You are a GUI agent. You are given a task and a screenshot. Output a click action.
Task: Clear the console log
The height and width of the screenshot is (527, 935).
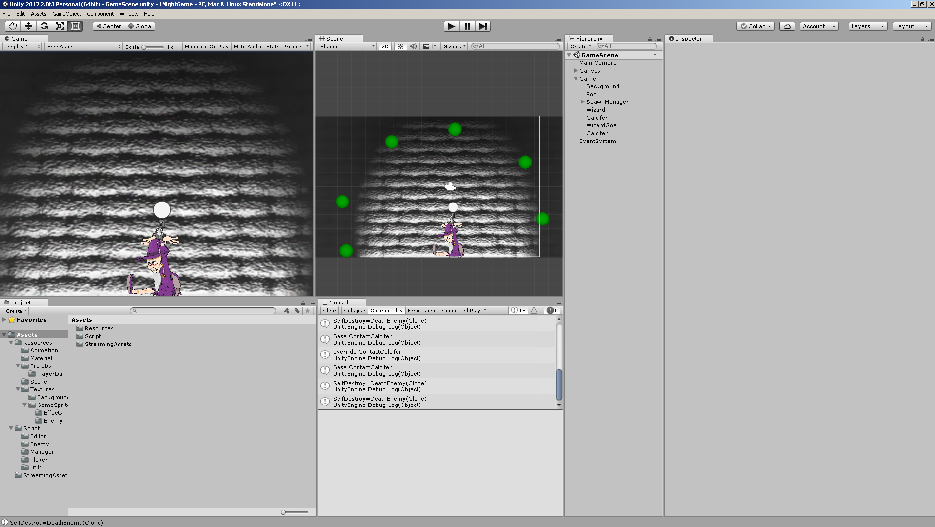click(x=329, y=311)
